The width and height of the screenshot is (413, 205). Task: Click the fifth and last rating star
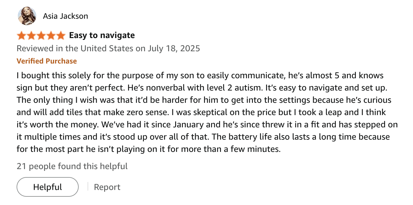point(61,36)
